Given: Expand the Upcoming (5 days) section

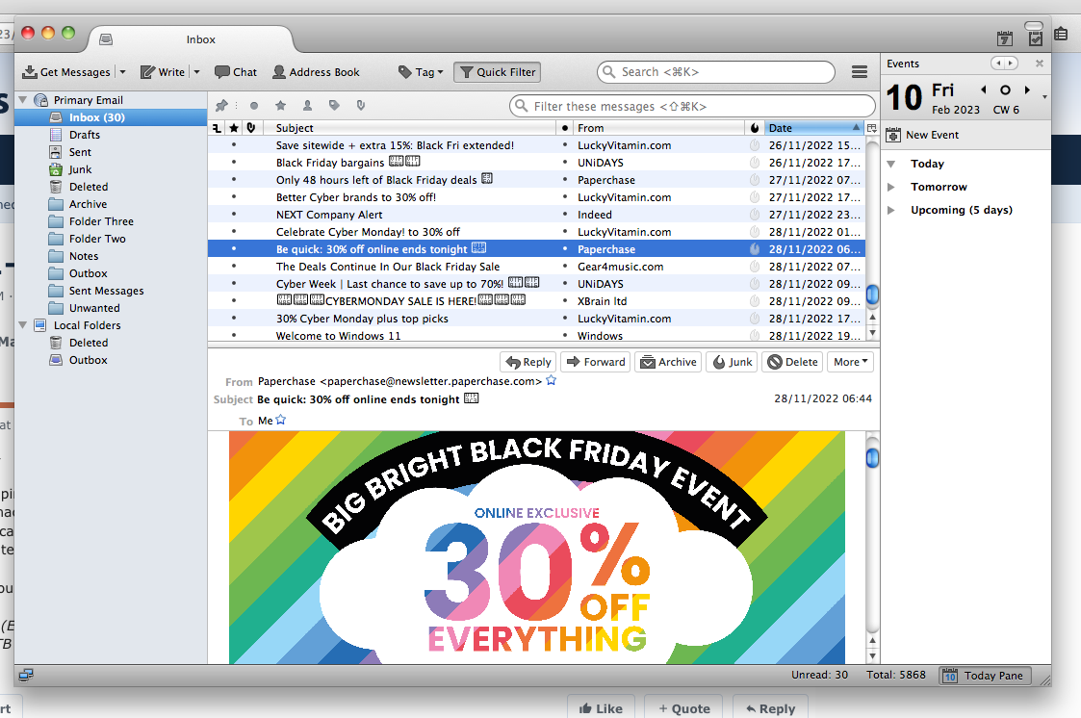Looking at the screenshot, I should click(890, 210).
